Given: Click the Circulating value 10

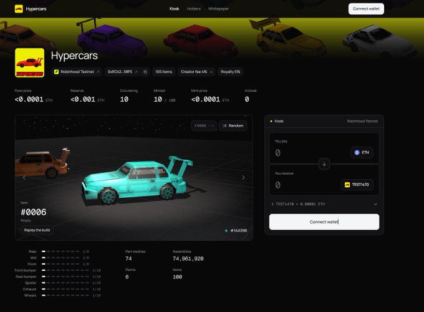Looking at the screenshot, I should [x=124, y=99].
